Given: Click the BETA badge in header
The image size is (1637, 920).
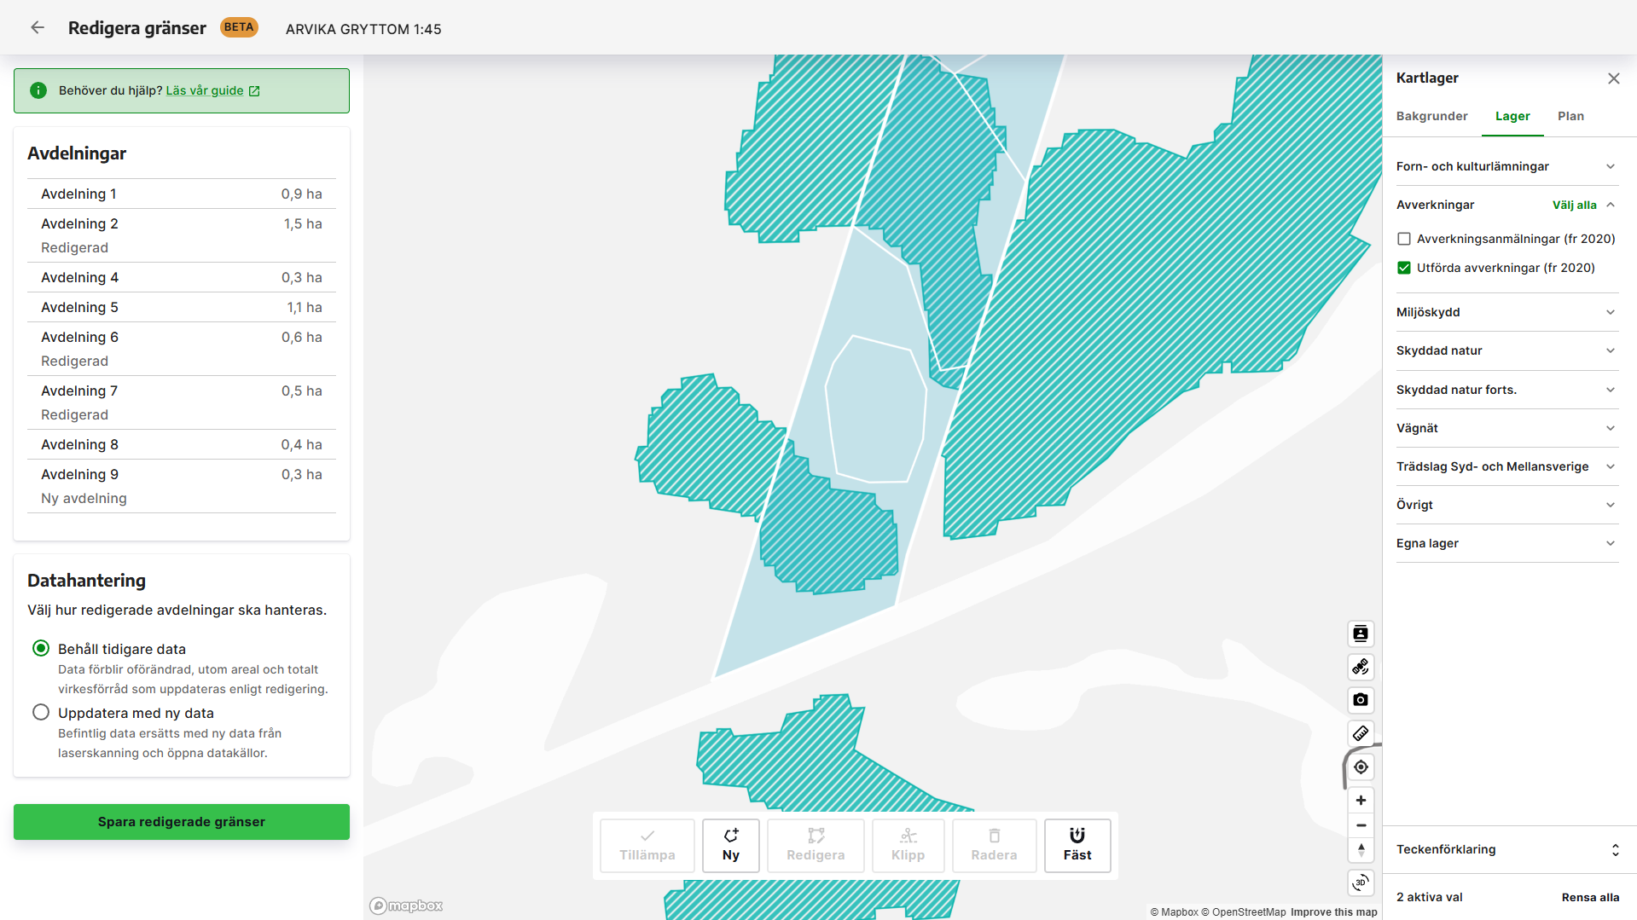Looking at the screenshot, I should pyautogui.click(x=239, y=27).
